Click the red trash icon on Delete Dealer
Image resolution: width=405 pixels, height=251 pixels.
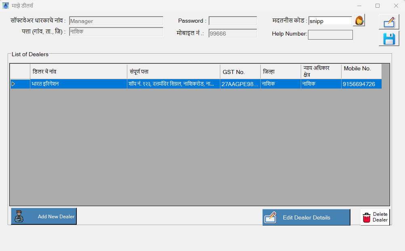[367, 217]
